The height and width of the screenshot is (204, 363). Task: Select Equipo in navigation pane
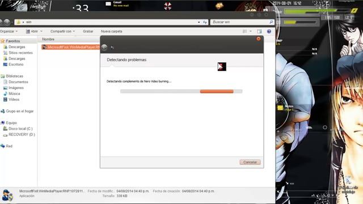[11, 123]
